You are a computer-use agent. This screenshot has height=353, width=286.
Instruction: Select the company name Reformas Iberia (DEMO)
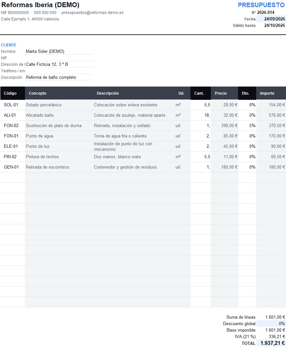coord(40,5)
